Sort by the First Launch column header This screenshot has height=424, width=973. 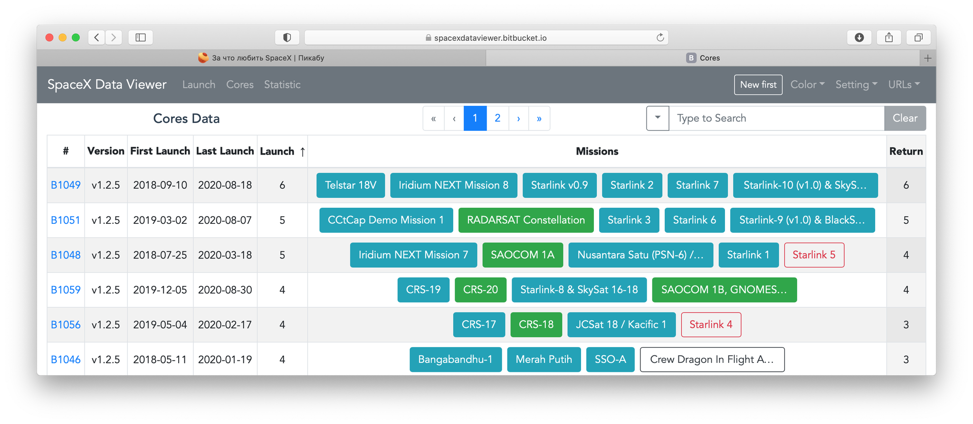coord(160,151)
